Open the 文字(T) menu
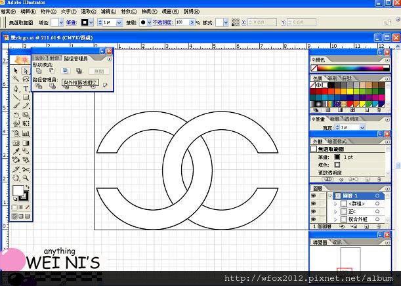The width and height of the screenshot is (401, 286). coord(69,12)
